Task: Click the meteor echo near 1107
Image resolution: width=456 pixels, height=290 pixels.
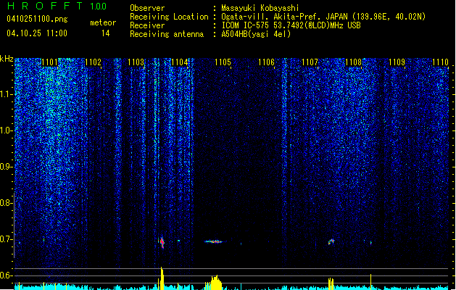Action: (x=331, y=241)
